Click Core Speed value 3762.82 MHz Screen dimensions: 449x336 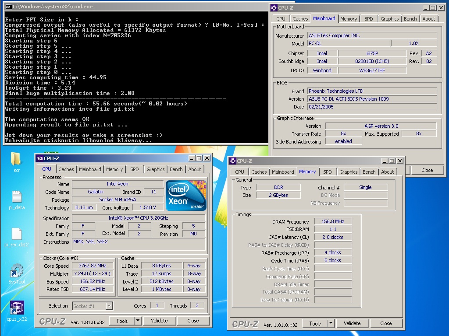(x=93, y=266)
